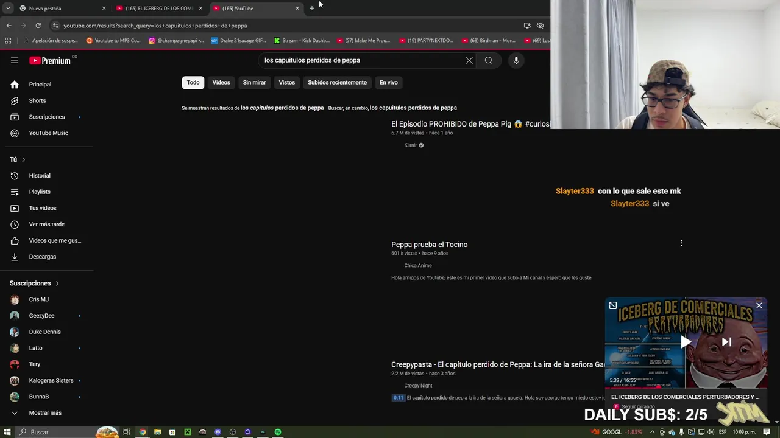Open the Chica Anime channel

[x=417, y=266]
